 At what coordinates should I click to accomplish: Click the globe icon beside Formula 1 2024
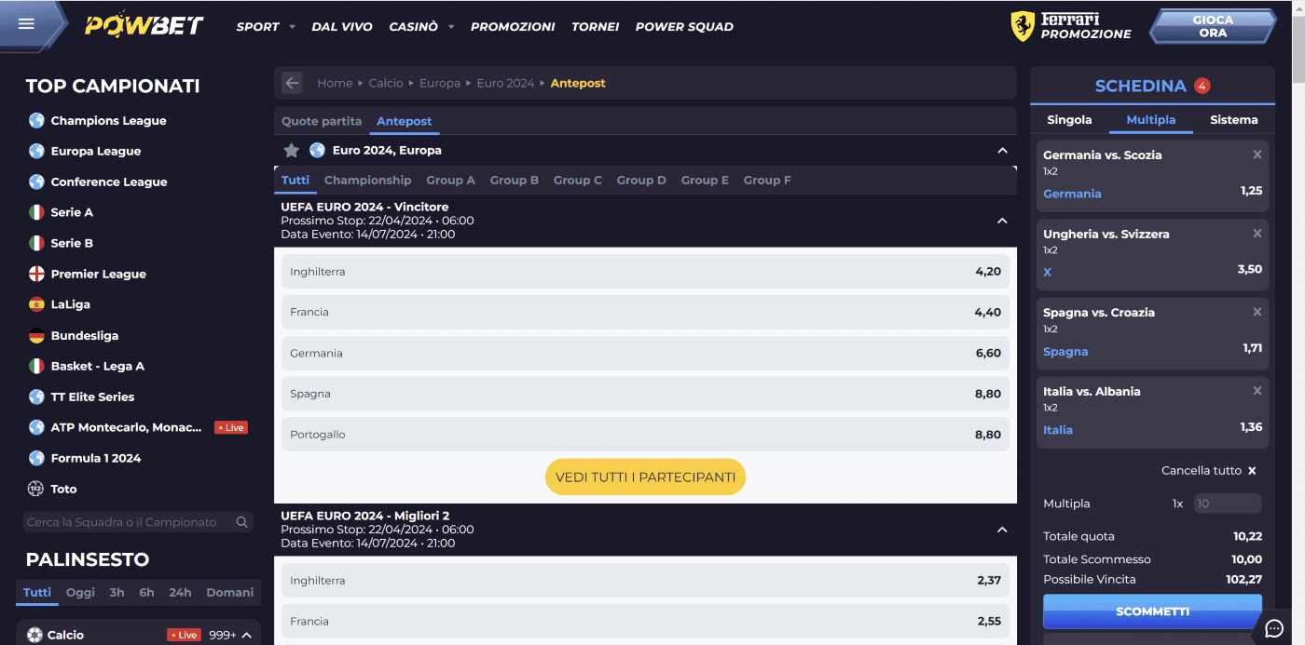tap(36, 458)
